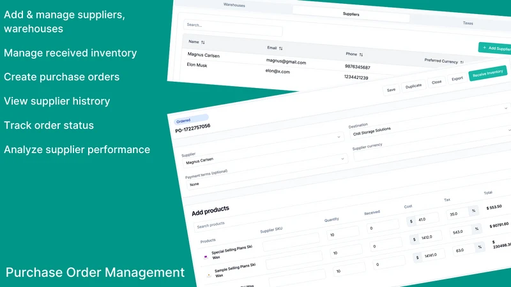
Task: Select supplier row Magnus Carlsen
Action: [203, 55]
